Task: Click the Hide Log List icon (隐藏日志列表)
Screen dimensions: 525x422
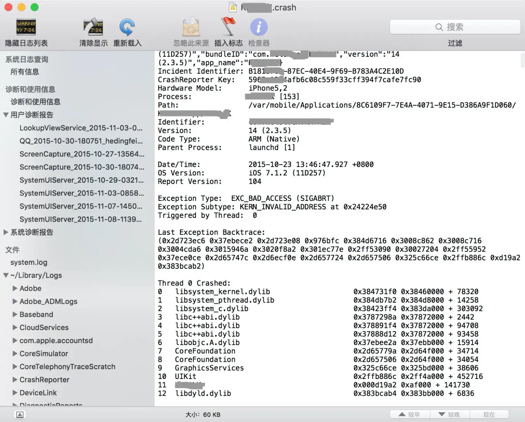Action: [x=26, y=27]
